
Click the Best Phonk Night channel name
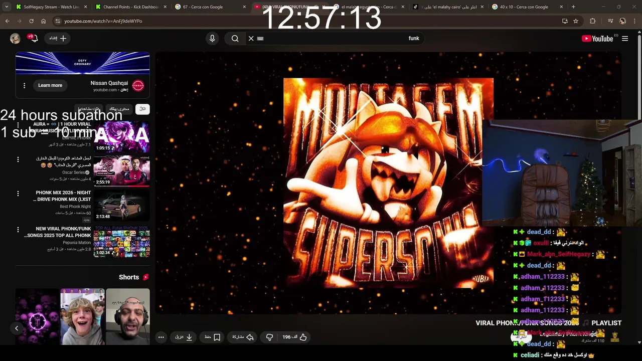(x=75, y=206)
